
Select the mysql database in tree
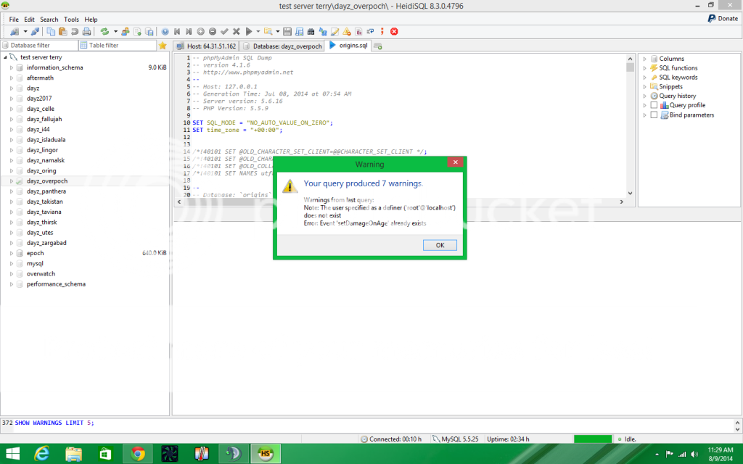click(35, 264)
